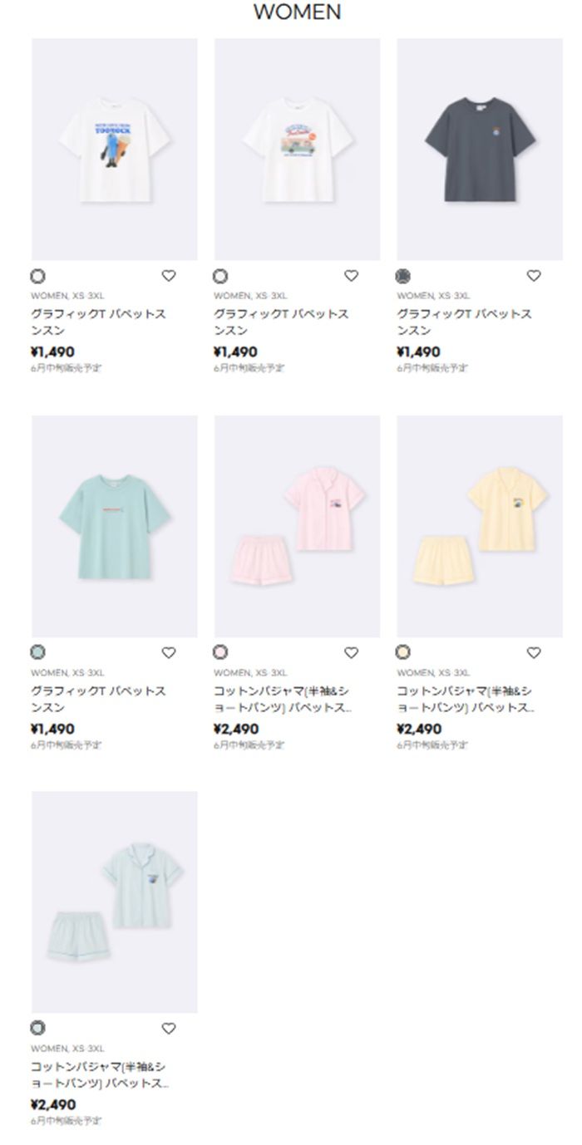Screen dimensions: 582x1145
Task: Open the light blue pajama set image
Action: click(x=115, y=902)
